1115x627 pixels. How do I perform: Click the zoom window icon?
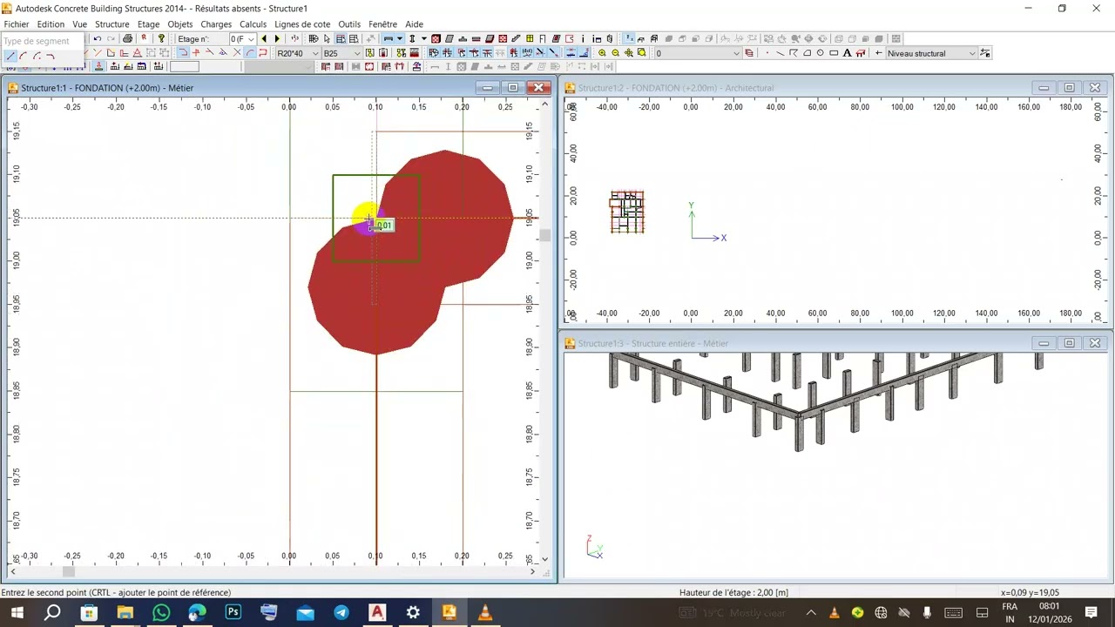pos(641,53)
